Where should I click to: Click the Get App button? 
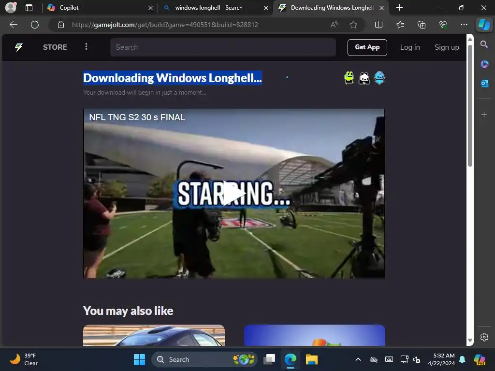point(367,47)
